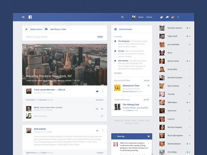
Task: Click the Facebook logo in the top bar
Action: (30, 17)
